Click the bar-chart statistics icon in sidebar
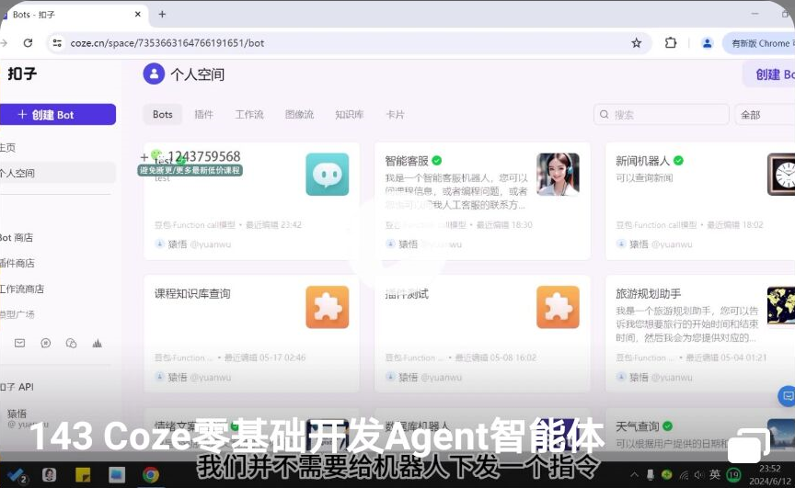Screen dimensions: 795x488 97,343
